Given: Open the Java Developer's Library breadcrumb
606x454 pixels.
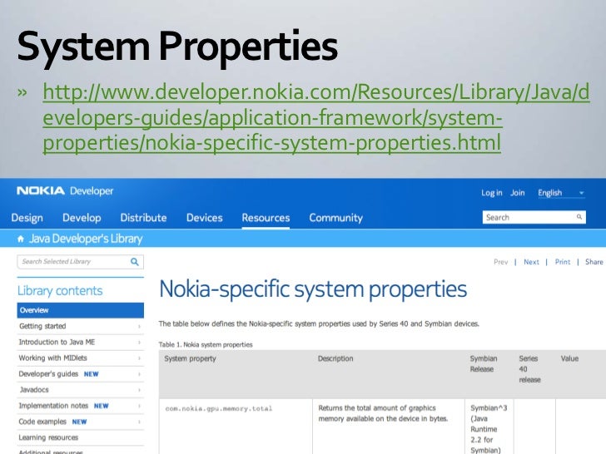Looking at the screenshot, I should pos(86,239).
